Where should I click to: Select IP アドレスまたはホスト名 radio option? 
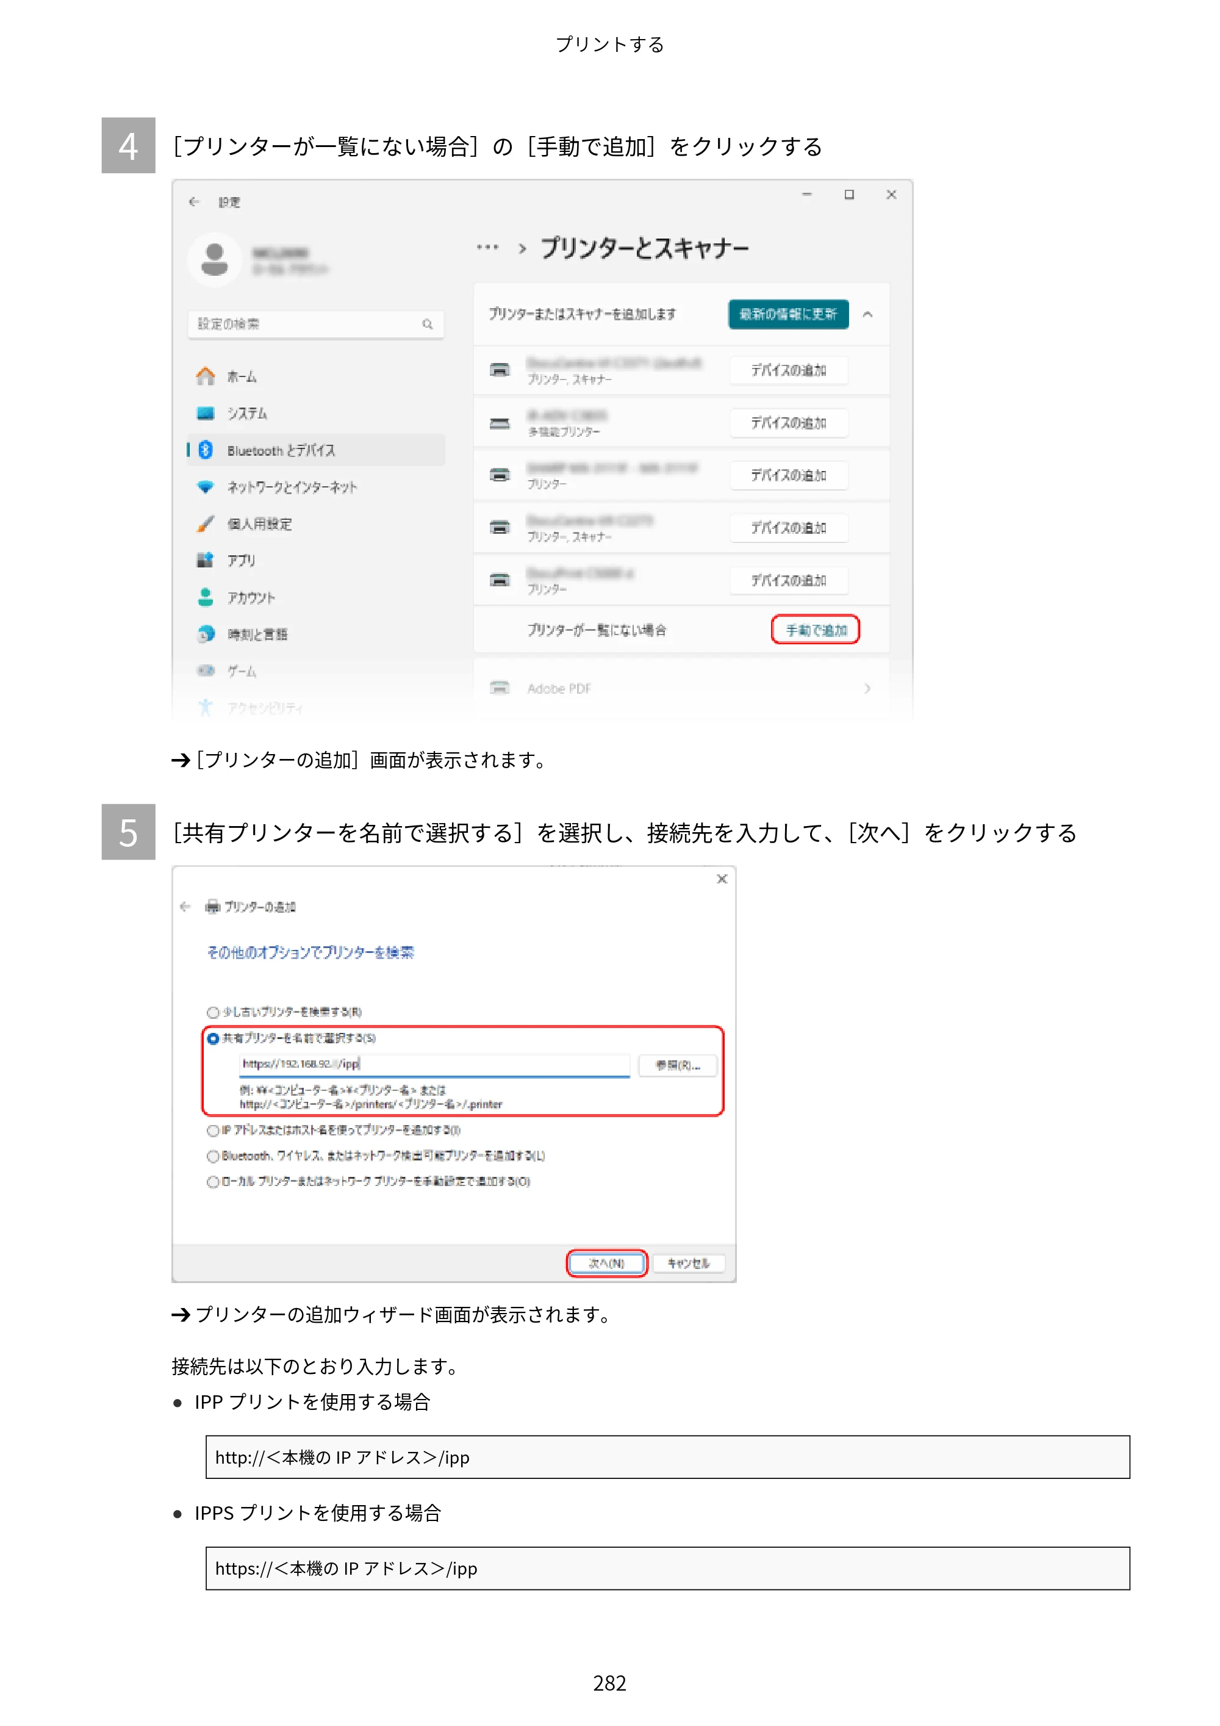pos(213,1130)
